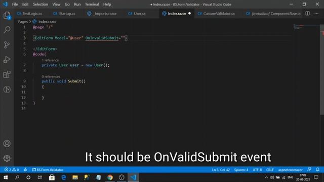Screen dimensions: 324x182
Task: Click line number 11 in the gutter
Action: coord(24,92)
